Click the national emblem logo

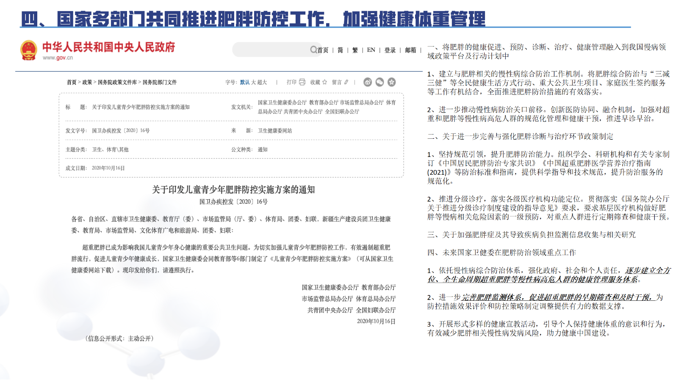(29, 50)
